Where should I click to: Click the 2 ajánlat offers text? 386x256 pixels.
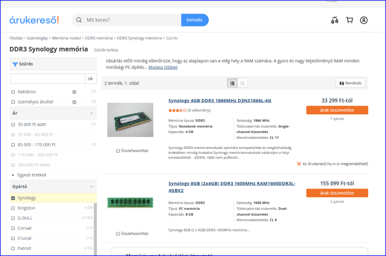click(x=337, y=202)
